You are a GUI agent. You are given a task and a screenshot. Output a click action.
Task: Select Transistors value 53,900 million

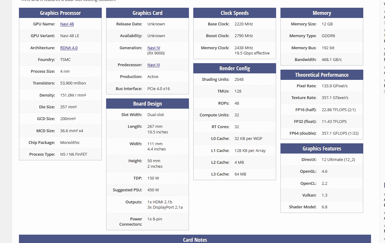[73, 83]
